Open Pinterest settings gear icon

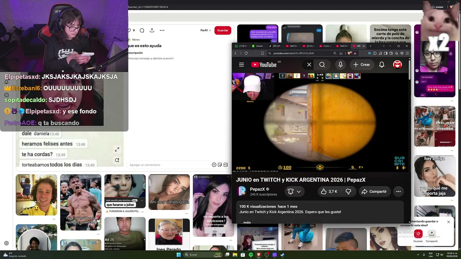(x=6, y=243)
